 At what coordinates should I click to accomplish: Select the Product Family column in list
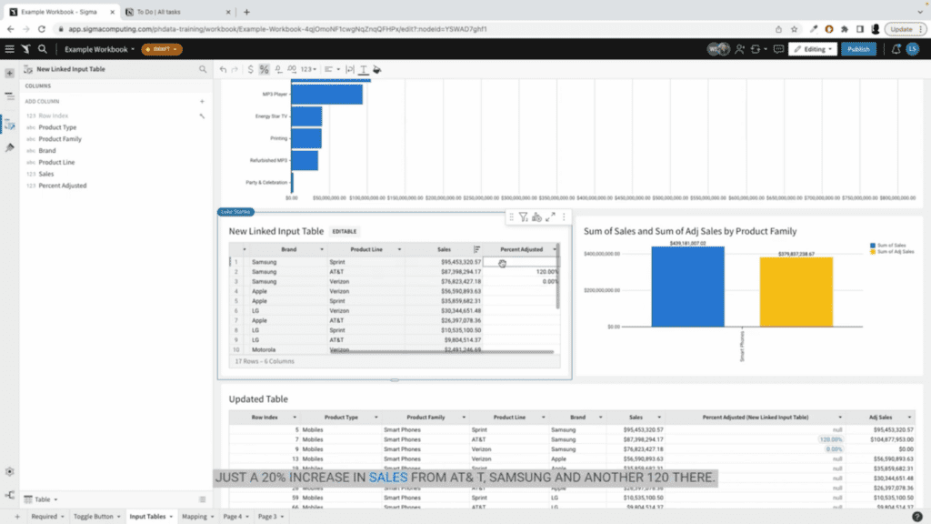tap(60, 139)
